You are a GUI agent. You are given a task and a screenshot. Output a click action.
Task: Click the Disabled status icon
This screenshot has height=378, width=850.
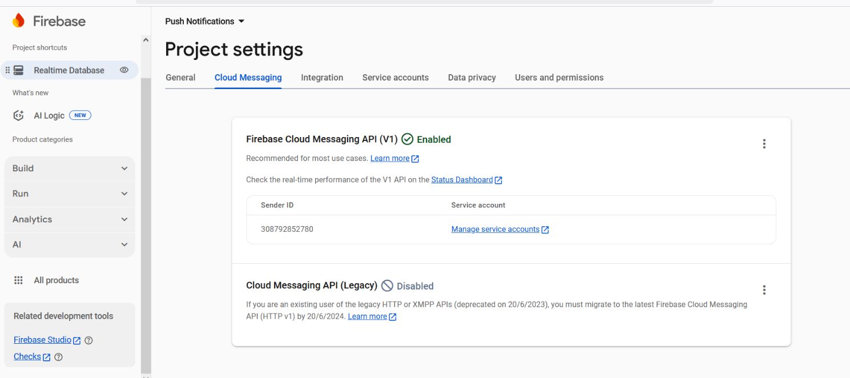[388, 286]
